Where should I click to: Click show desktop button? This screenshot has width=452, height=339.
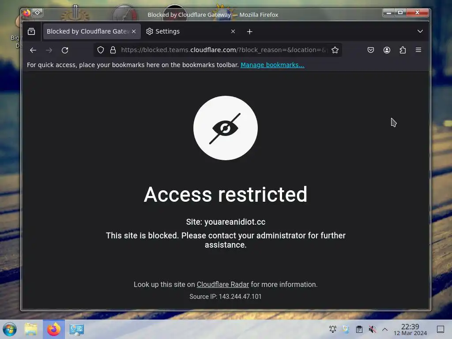(441, 329)
